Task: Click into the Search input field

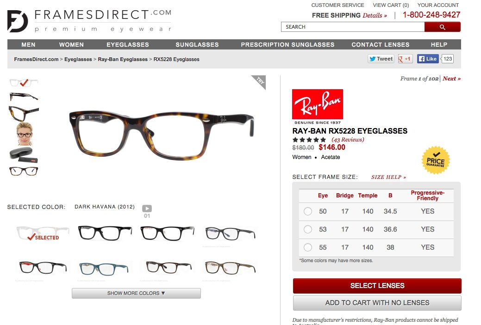Action: (x=353, y=27)
